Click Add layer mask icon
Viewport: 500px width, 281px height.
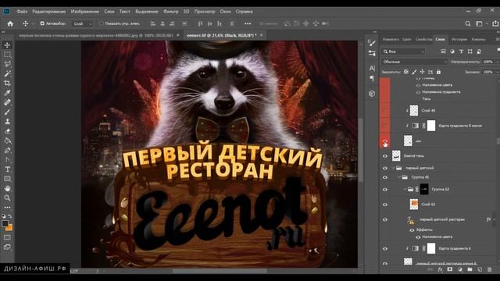(450, 269)
